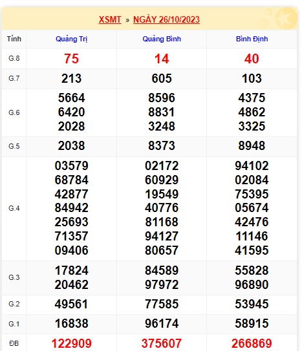Image resolution: width=302 pixels, height=351 pixels.
Task: Click Quảng Trị G.8 result 75
Action: tap(71, 59)
